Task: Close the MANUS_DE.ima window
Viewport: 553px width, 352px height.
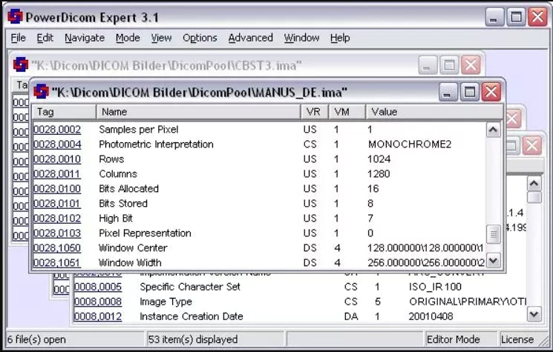Action: point(491,92)
